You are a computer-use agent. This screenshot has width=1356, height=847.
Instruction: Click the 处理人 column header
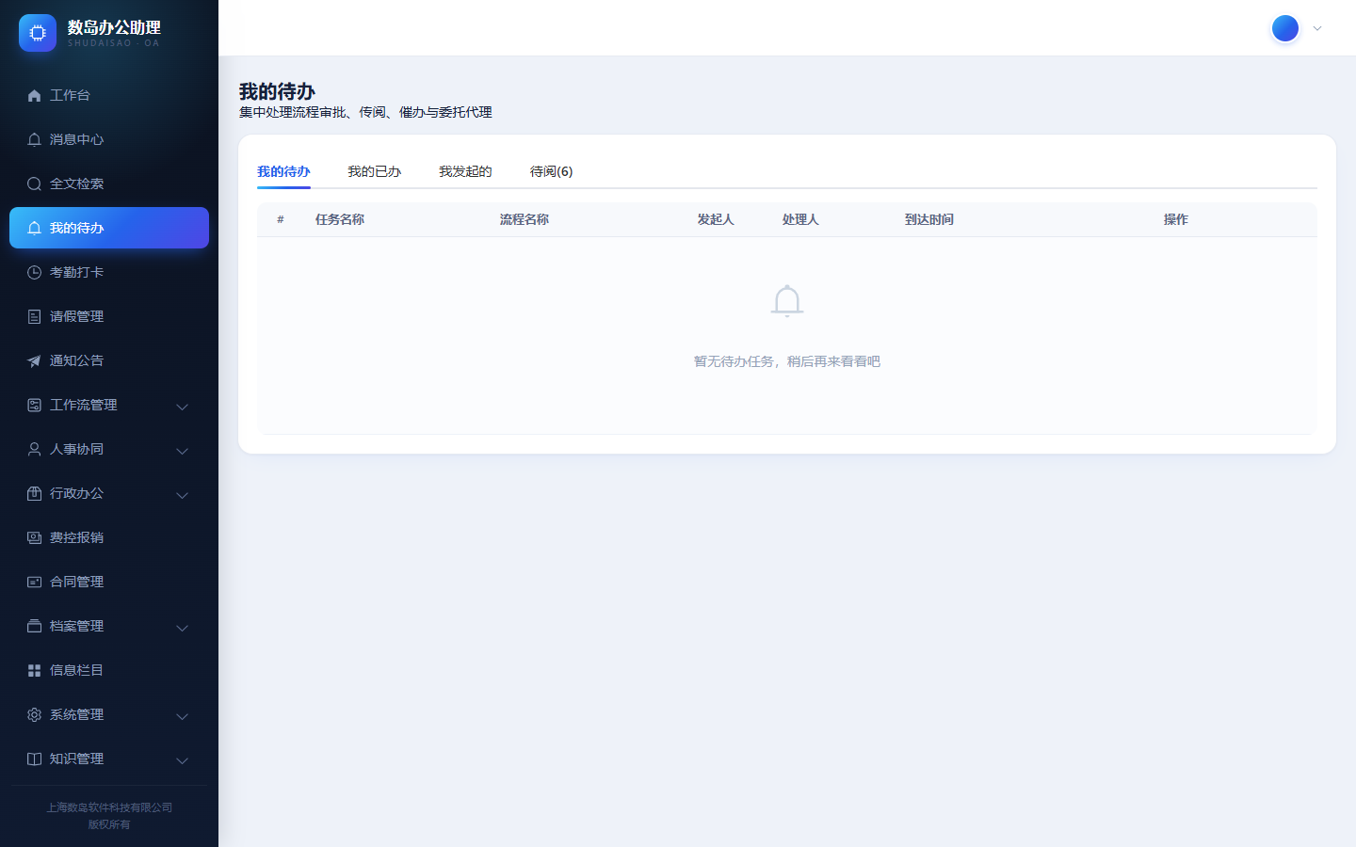click(800, 219)
